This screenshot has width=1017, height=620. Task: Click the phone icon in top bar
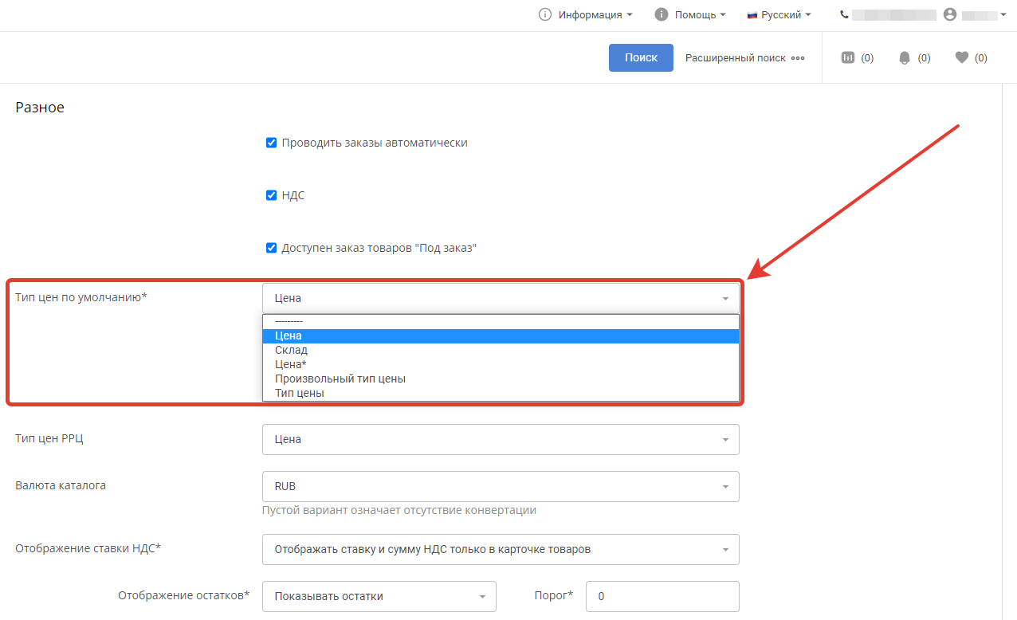(844, 14)
